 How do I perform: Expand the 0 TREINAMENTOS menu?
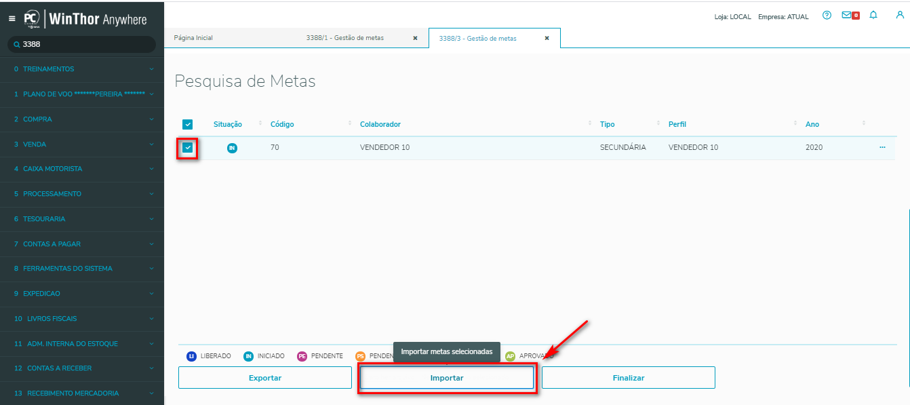coord(82,69)
